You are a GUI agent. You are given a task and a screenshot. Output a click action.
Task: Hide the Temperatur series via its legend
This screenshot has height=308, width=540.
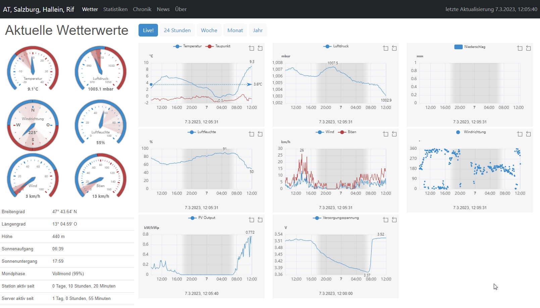[x=187, y=46]
